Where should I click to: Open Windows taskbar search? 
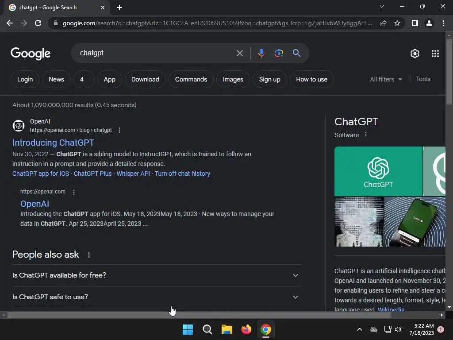[207, 329]
